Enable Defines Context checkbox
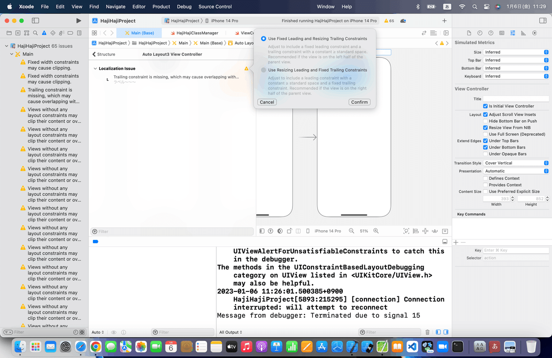 [485, 178]
